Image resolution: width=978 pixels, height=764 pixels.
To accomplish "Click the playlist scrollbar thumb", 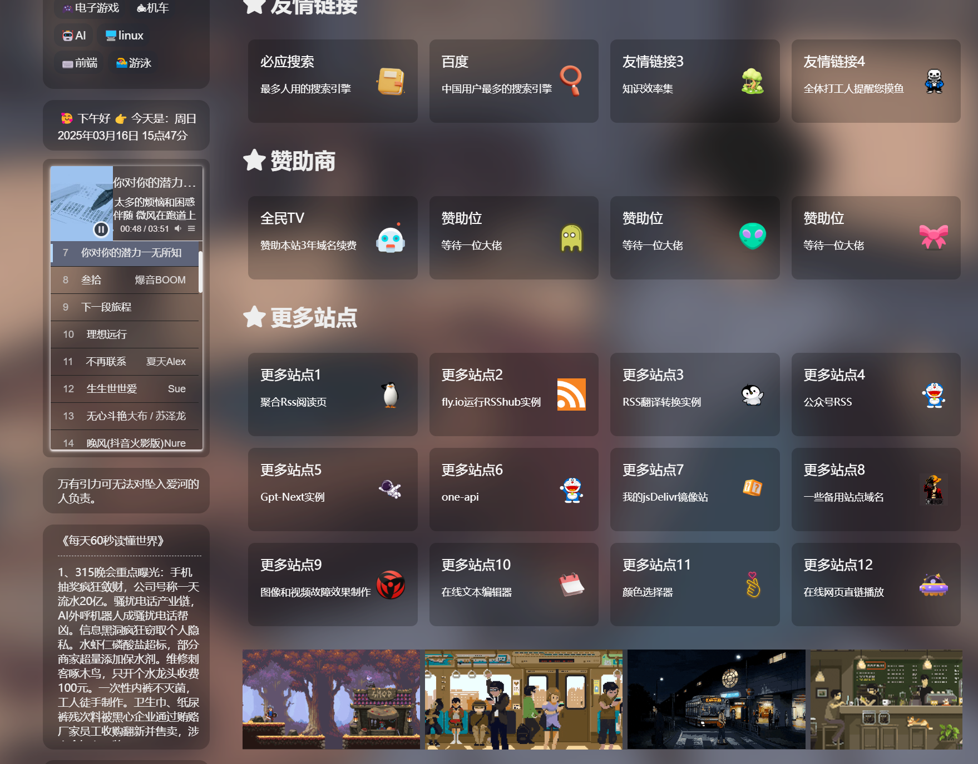I will (x=200, y=272).
